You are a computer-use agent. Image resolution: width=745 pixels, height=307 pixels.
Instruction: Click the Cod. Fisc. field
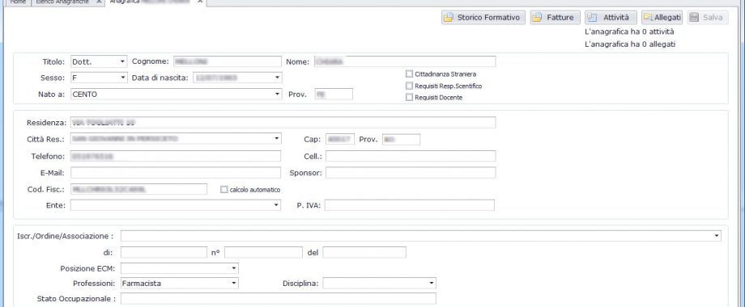[138, 189]
